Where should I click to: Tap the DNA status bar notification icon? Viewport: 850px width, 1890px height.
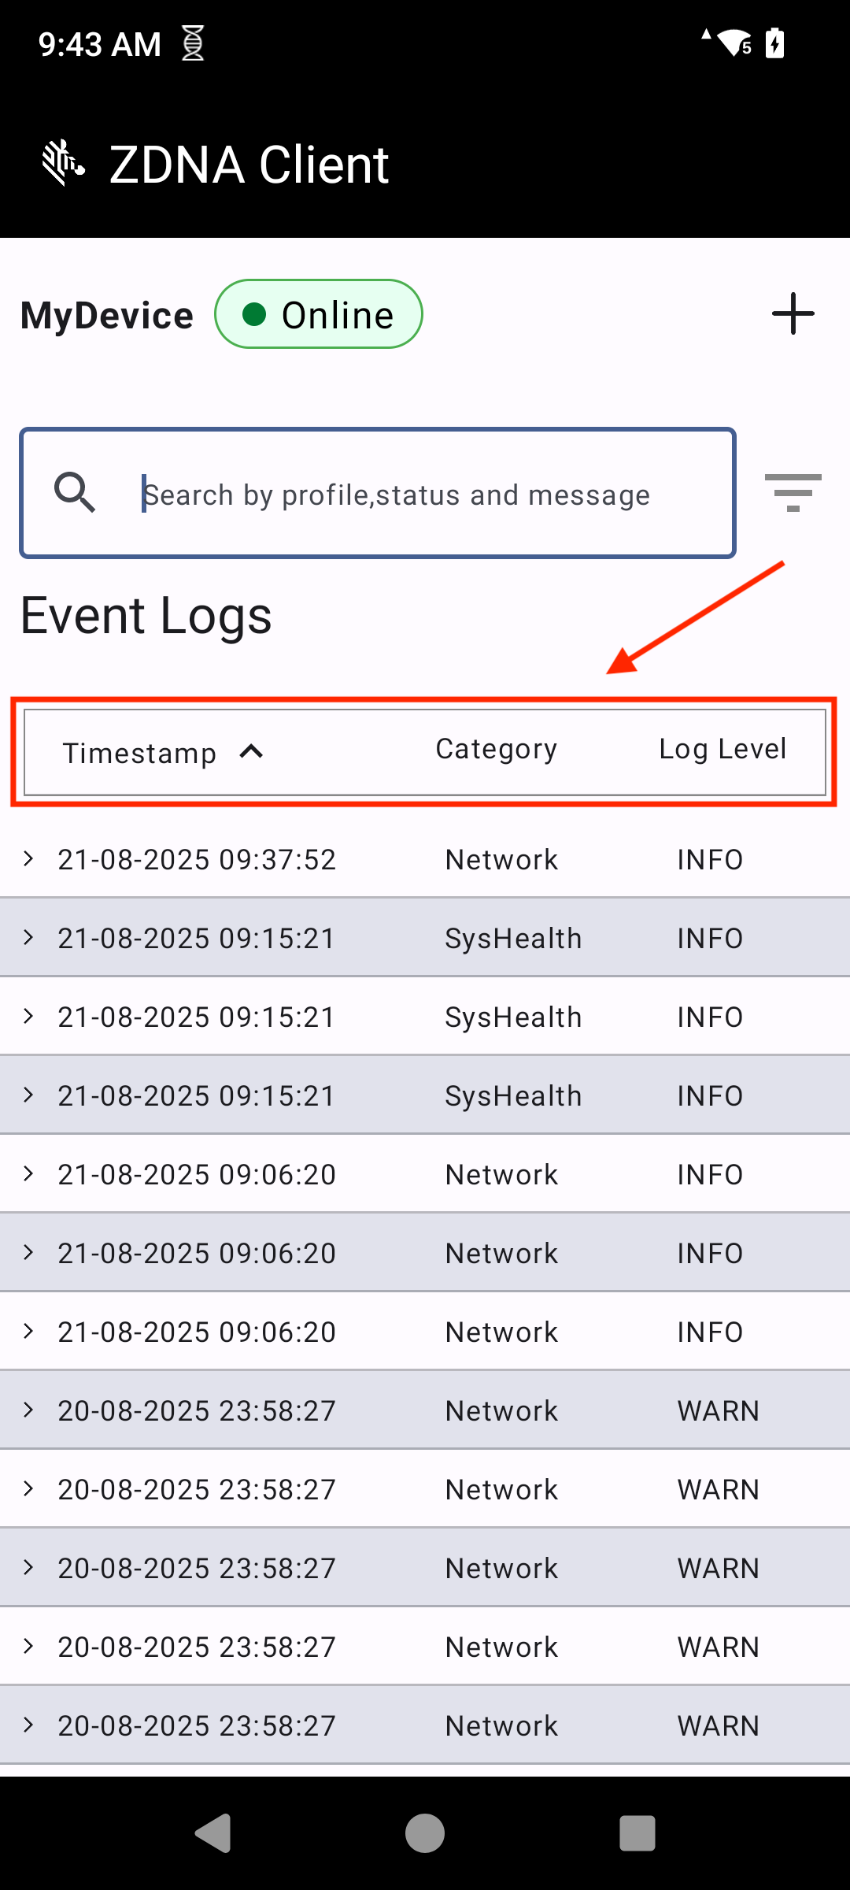click(x=193, y=43)
